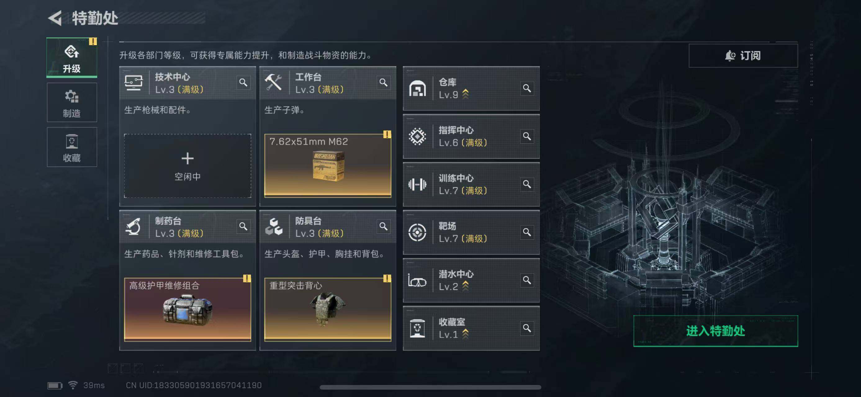
Task: Add an item in the idle 空闲中 slot
Action: 187,166
